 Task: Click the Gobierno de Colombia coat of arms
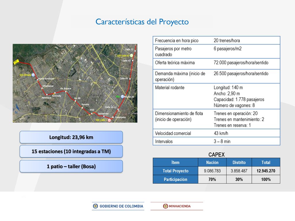pos(95,206)
